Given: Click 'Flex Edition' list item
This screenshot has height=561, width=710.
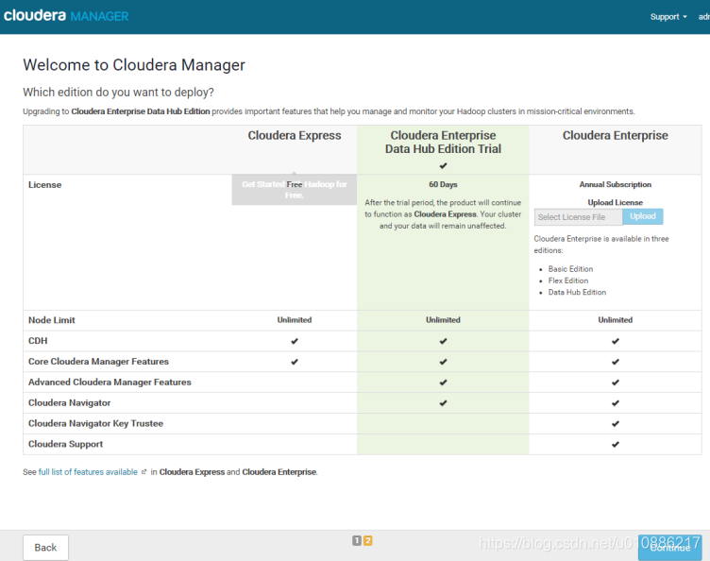Looking at the screenshot, I should (568, 280).
